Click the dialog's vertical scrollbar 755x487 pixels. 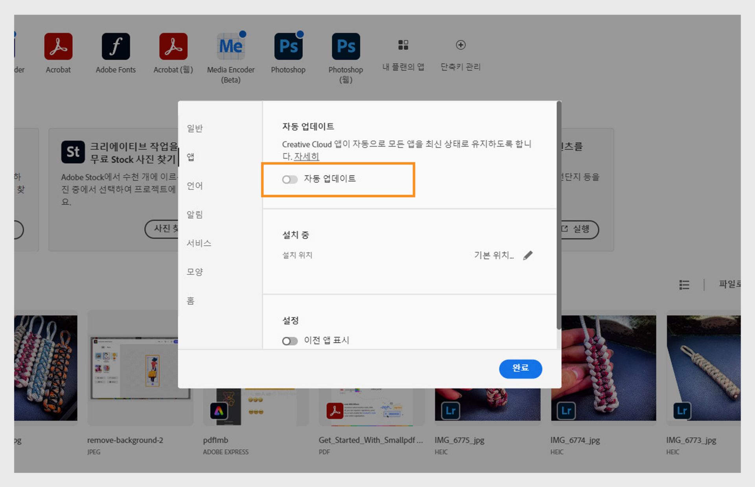(x=559, y=216)
